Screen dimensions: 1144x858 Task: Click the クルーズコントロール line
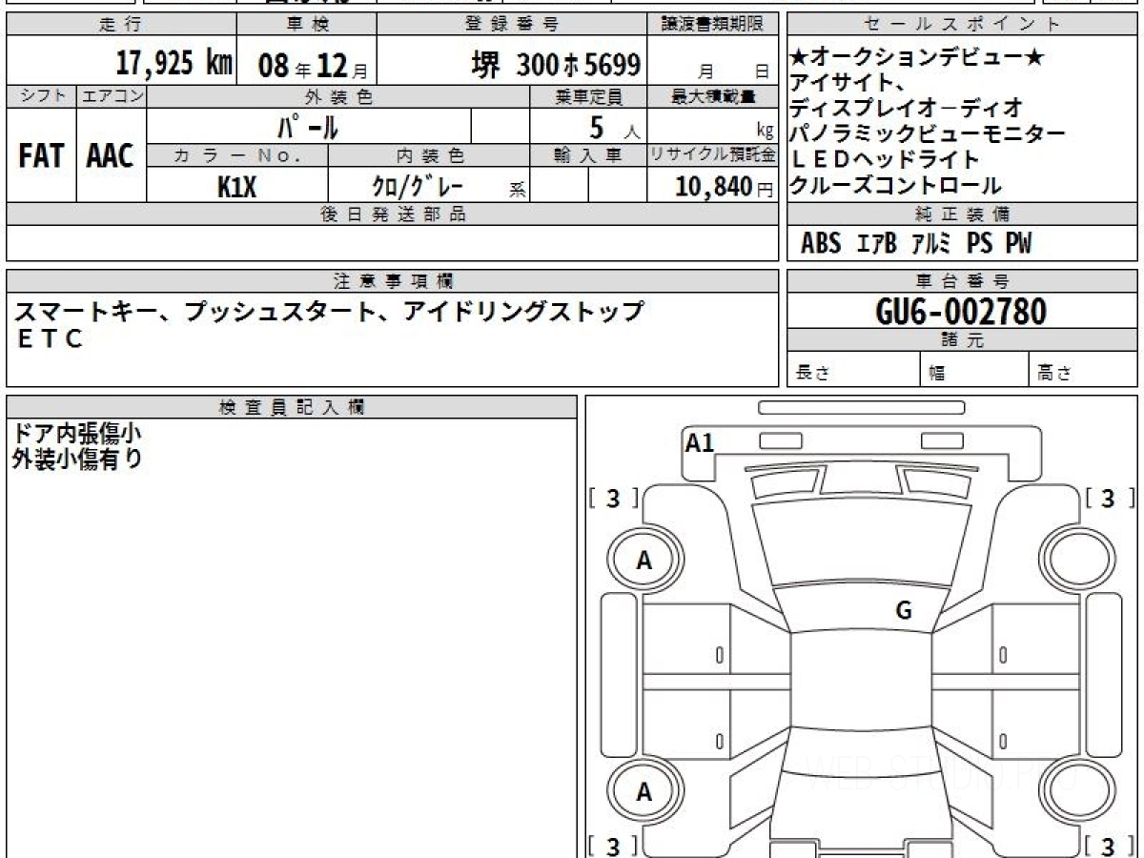click(896, 185)
